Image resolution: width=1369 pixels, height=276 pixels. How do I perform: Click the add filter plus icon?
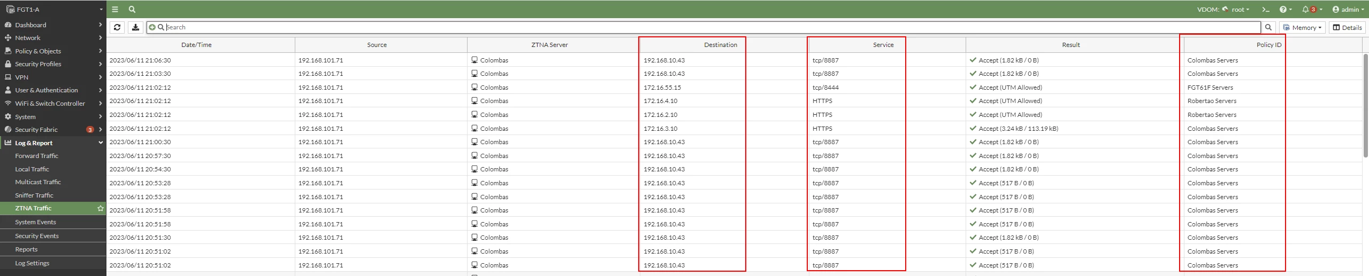(152, 27)
